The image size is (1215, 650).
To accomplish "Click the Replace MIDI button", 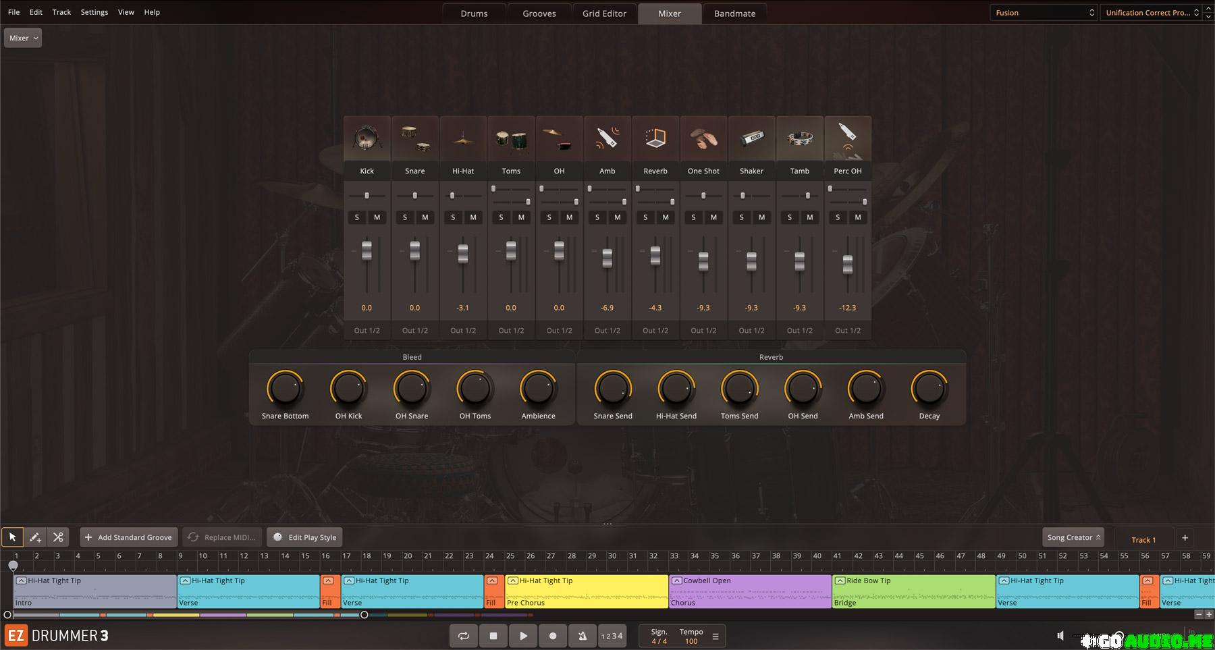I will (222, 537).
